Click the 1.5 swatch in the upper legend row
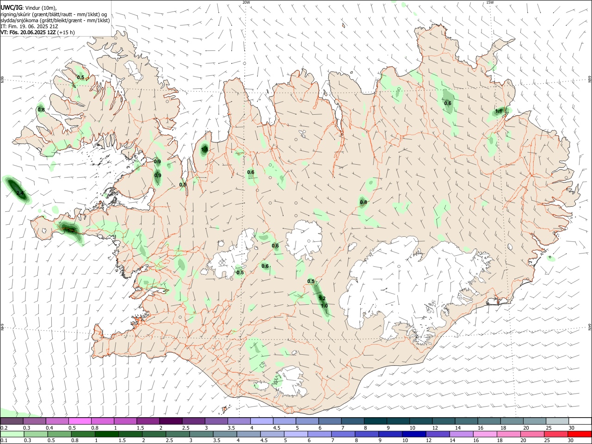Image resolution: width=592 pixels, height=444 pixels. click(x=148, y=421)
